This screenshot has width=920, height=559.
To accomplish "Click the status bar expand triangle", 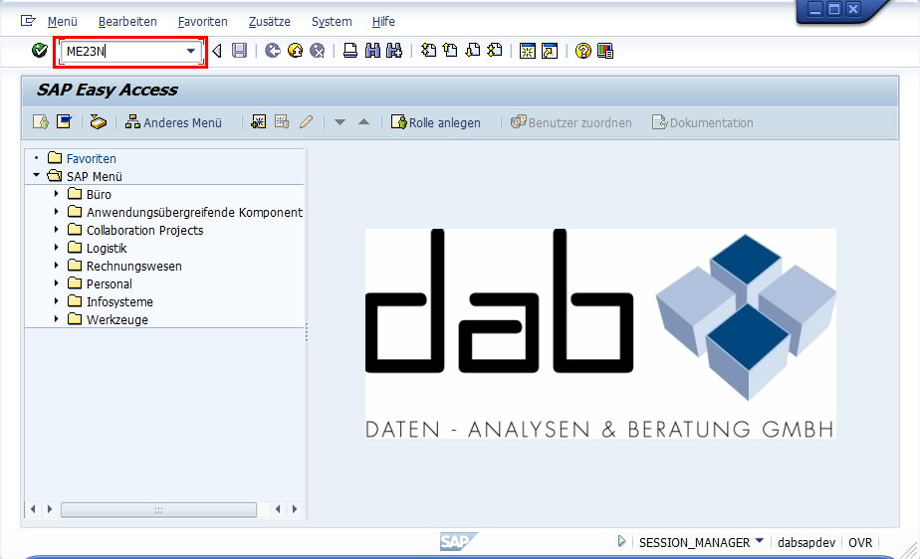I will click(x=621, y=541).
